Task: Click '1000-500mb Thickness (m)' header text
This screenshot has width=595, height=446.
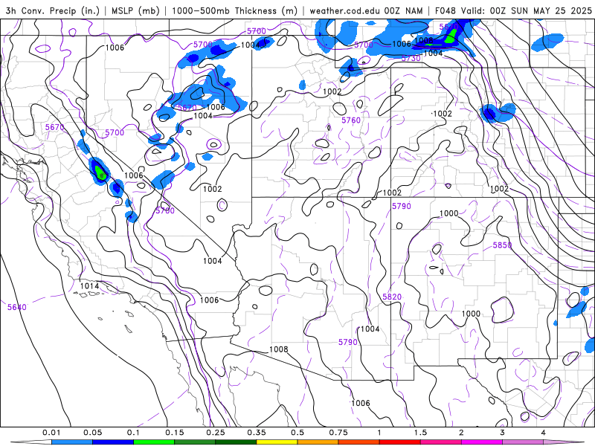Action: click(x=234, y=10)
